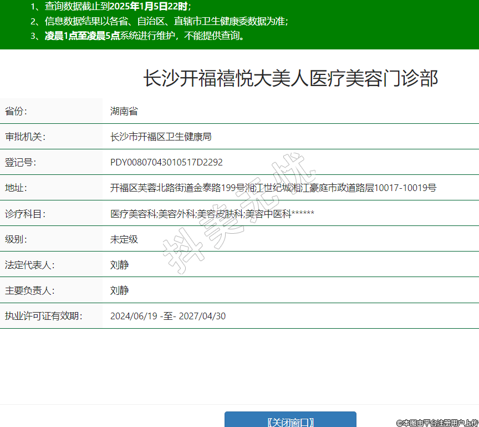Click the 【关闭窗口】 close window button
This screenshot has height=427, width=479.
click(290, 421)
